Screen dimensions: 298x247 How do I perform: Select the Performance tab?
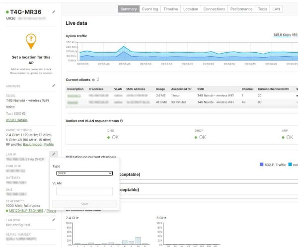coord(241,9)
